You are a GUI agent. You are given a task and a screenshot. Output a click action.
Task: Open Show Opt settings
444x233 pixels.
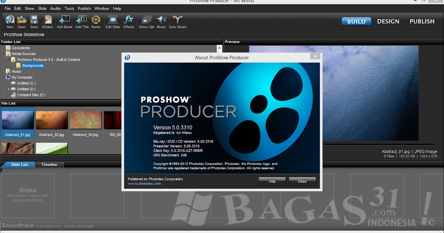point(147,22)
